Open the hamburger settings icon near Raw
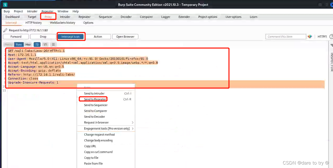 pos(53,44)
